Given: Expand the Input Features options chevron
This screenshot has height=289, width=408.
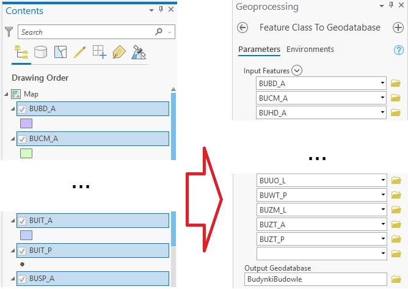Looking at the screenshot, I should coord(297,70).
